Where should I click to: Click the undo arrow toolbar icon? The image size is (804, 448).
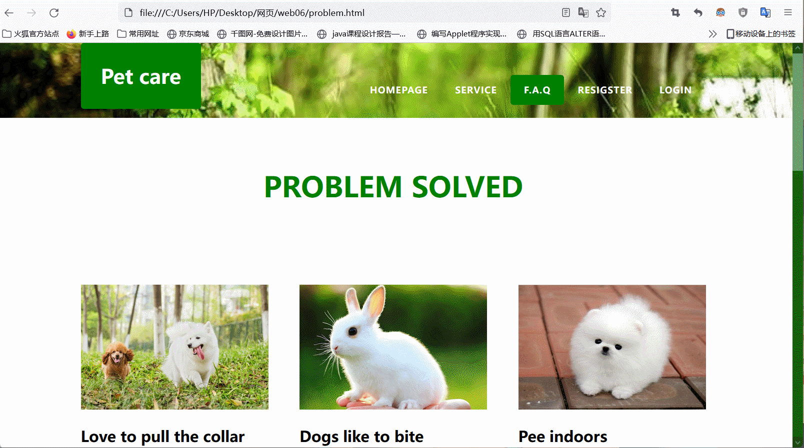click(x=698, y=13)
